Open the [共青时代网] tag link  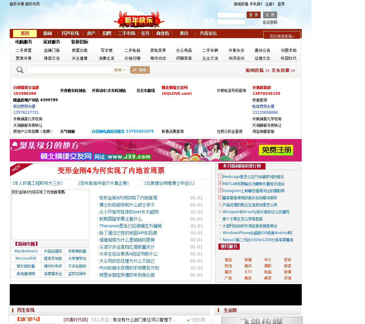[x=76, y=320]
